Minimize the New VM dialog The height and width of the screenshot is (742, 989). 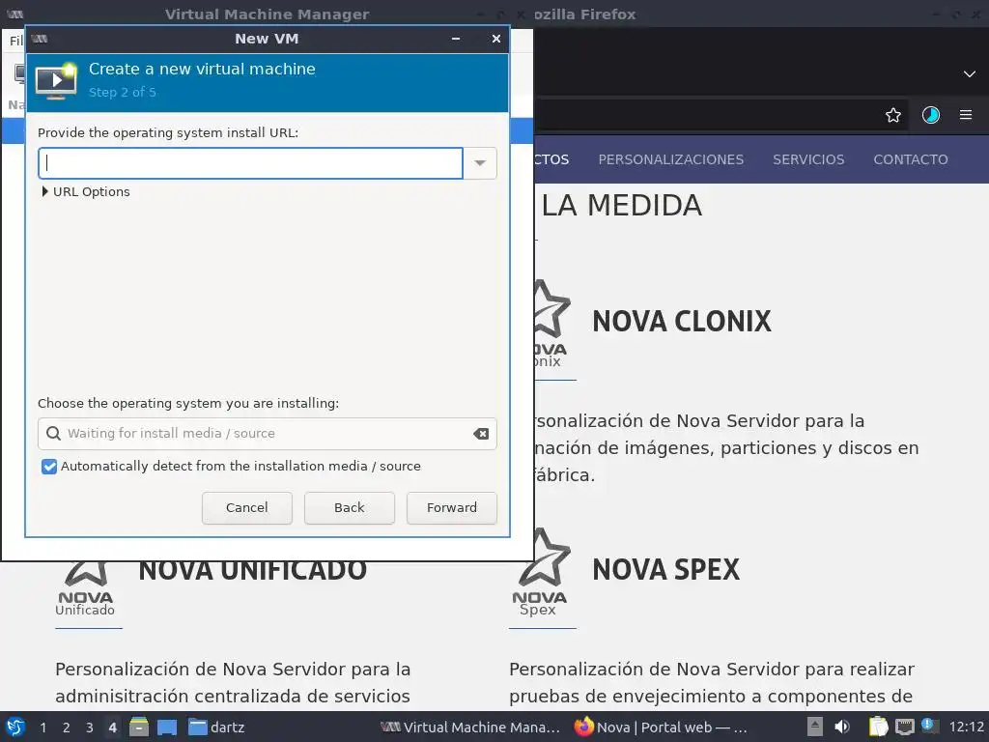(456, 39)
